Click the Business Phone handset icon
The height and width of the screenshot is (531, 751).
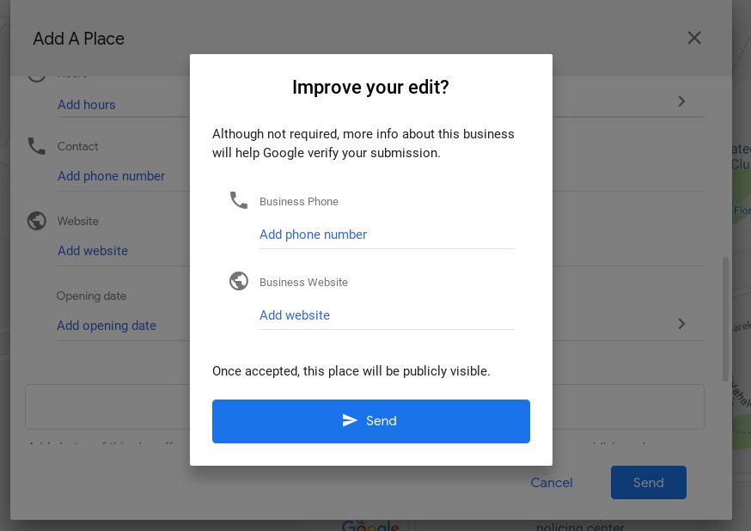[238, 199]
